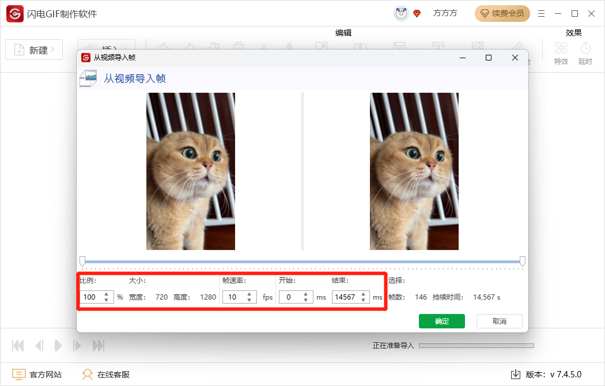Open the hamburger menu in the title bar
Screen dimensions: 605x386
(541, 13)
